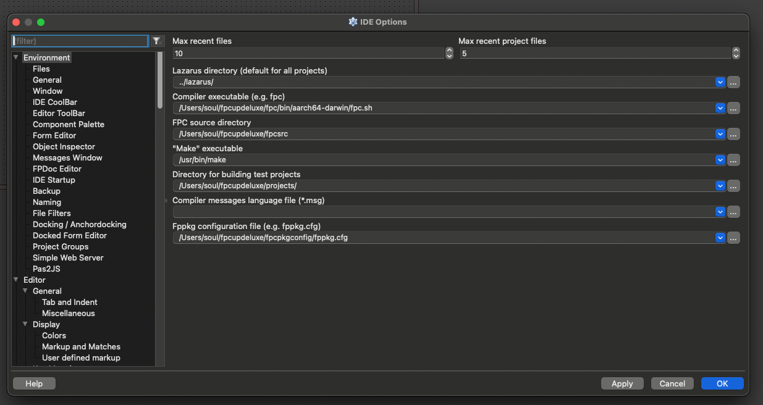
Task: Open User defined markup settings
Action: pyautogui.click(x=81, y=357)
